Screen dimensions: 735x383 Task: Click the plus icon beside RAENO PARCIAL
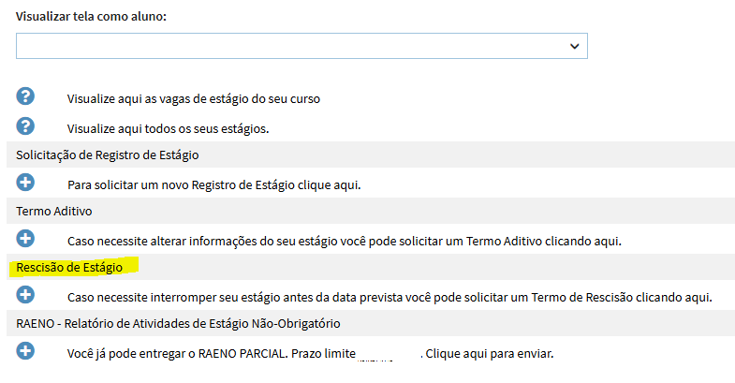click(x=25, y=352)
